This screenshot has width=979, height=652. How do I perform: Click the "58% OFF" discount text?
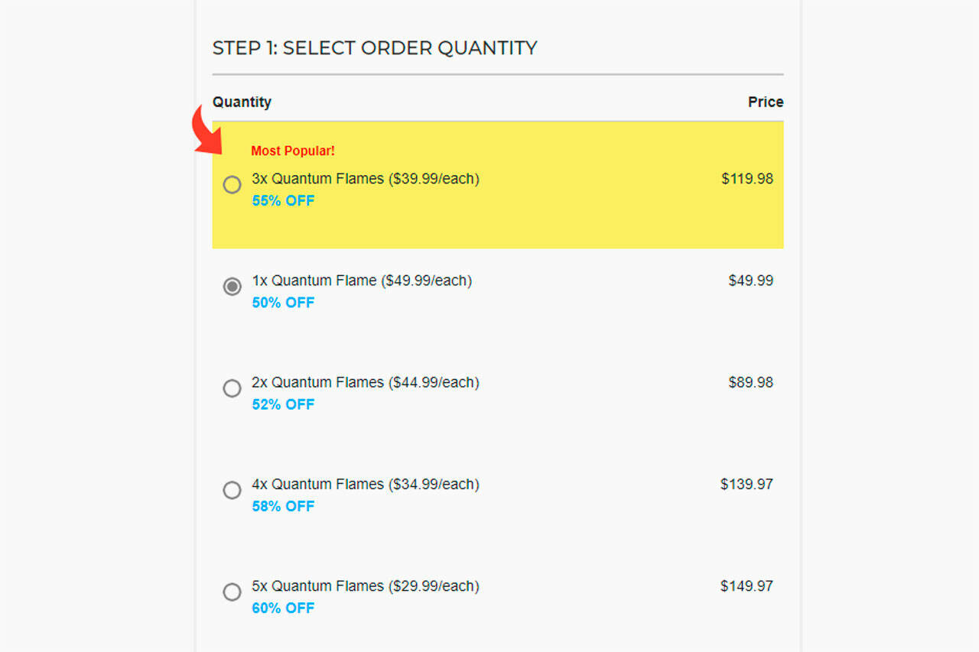click(283, 506)
